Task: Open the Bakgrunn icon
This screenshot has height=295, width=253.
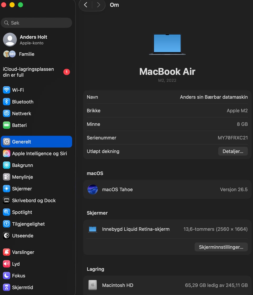Action: click(7, 165)
